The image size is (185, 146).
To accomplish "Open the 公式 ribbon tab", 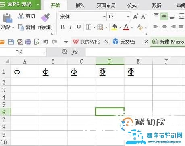I will click(x=132, y=5).
